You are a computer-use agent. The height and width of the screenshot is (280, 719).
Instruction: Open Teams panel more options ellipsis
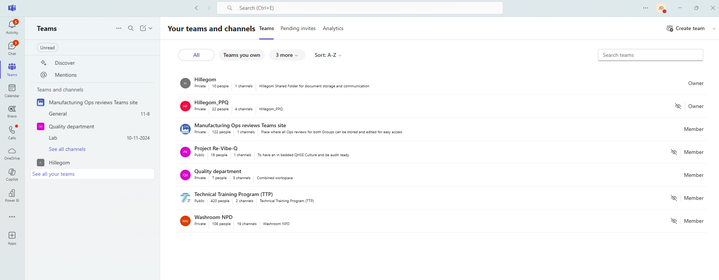119,28
